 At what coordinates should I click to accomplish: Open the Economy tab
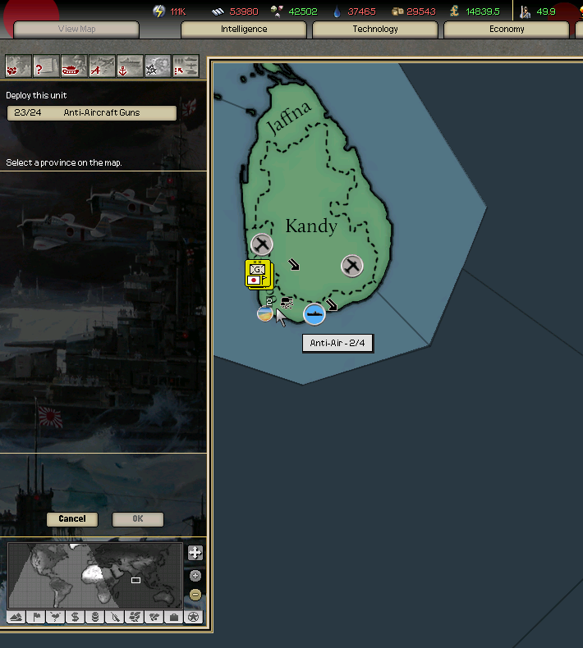click(x=507, y=30)
